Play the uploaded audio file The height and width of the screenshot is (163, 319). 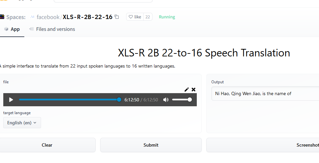(x=11, y=100)
